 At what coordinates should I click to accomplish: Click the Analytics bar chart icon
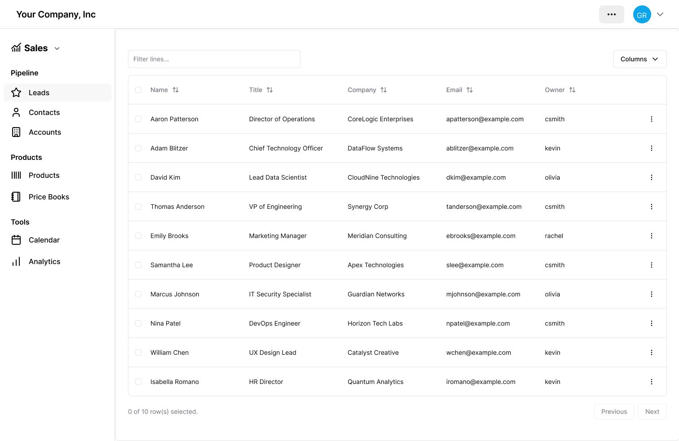coord(16,261)
